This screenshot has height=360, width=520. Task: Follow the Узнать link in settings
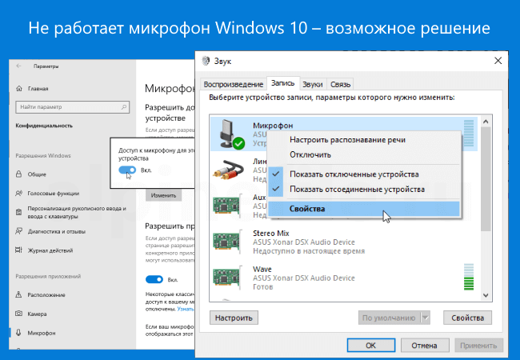[x=186, y=309]
